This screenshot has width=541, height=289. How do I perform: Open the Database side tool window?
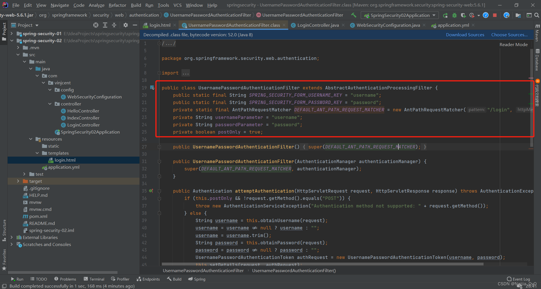(x=537, y=60)
